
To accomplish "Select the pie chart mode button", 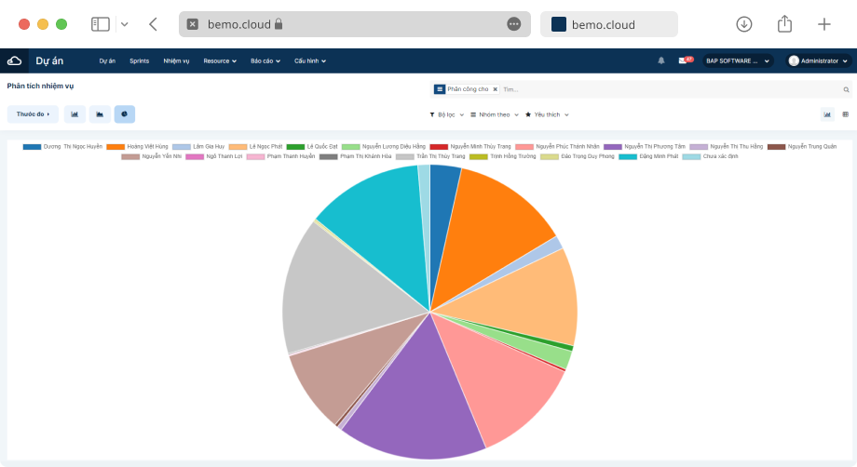I will coord(125,114).
